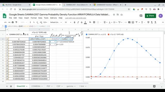Open the functions sigma menu

[142, 22]
